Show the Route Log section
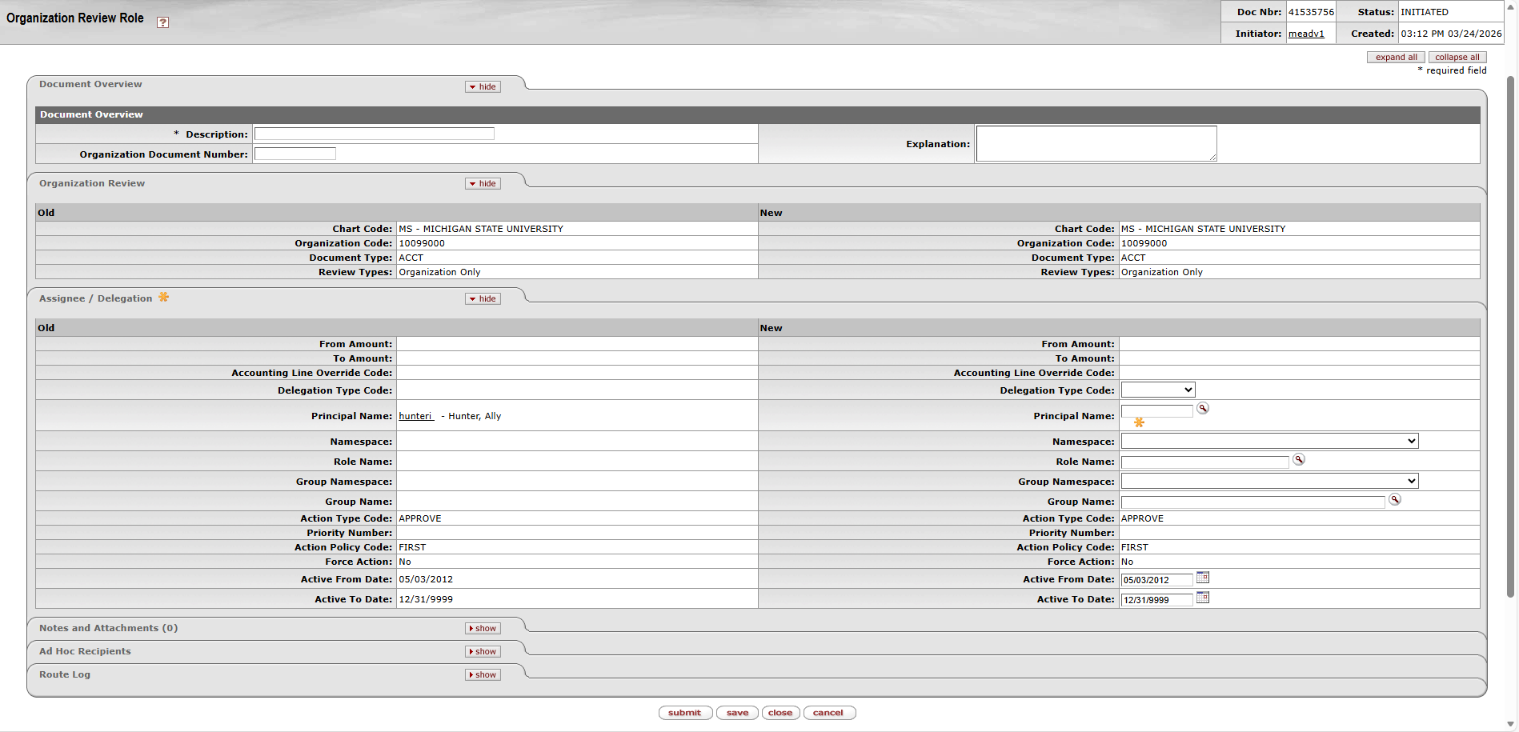This screenshot has width=1519, height=732. pos(483,675)
